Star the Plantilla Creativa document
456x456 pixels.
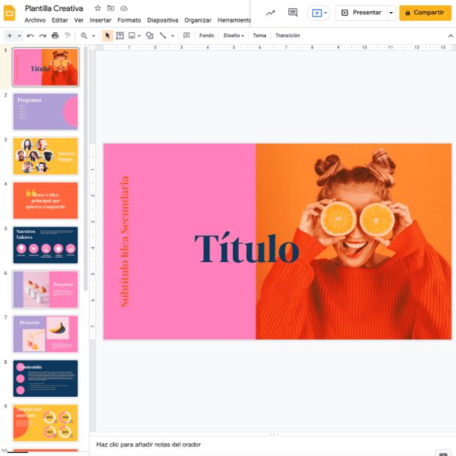(x=97, y=8)
